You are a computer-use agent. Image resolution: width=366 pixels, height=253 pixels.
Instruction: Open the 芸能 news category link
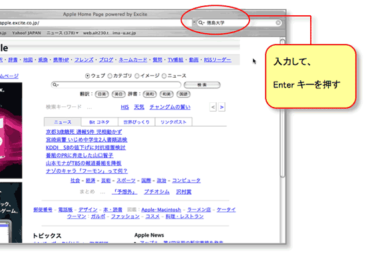[x=106, y=181]
